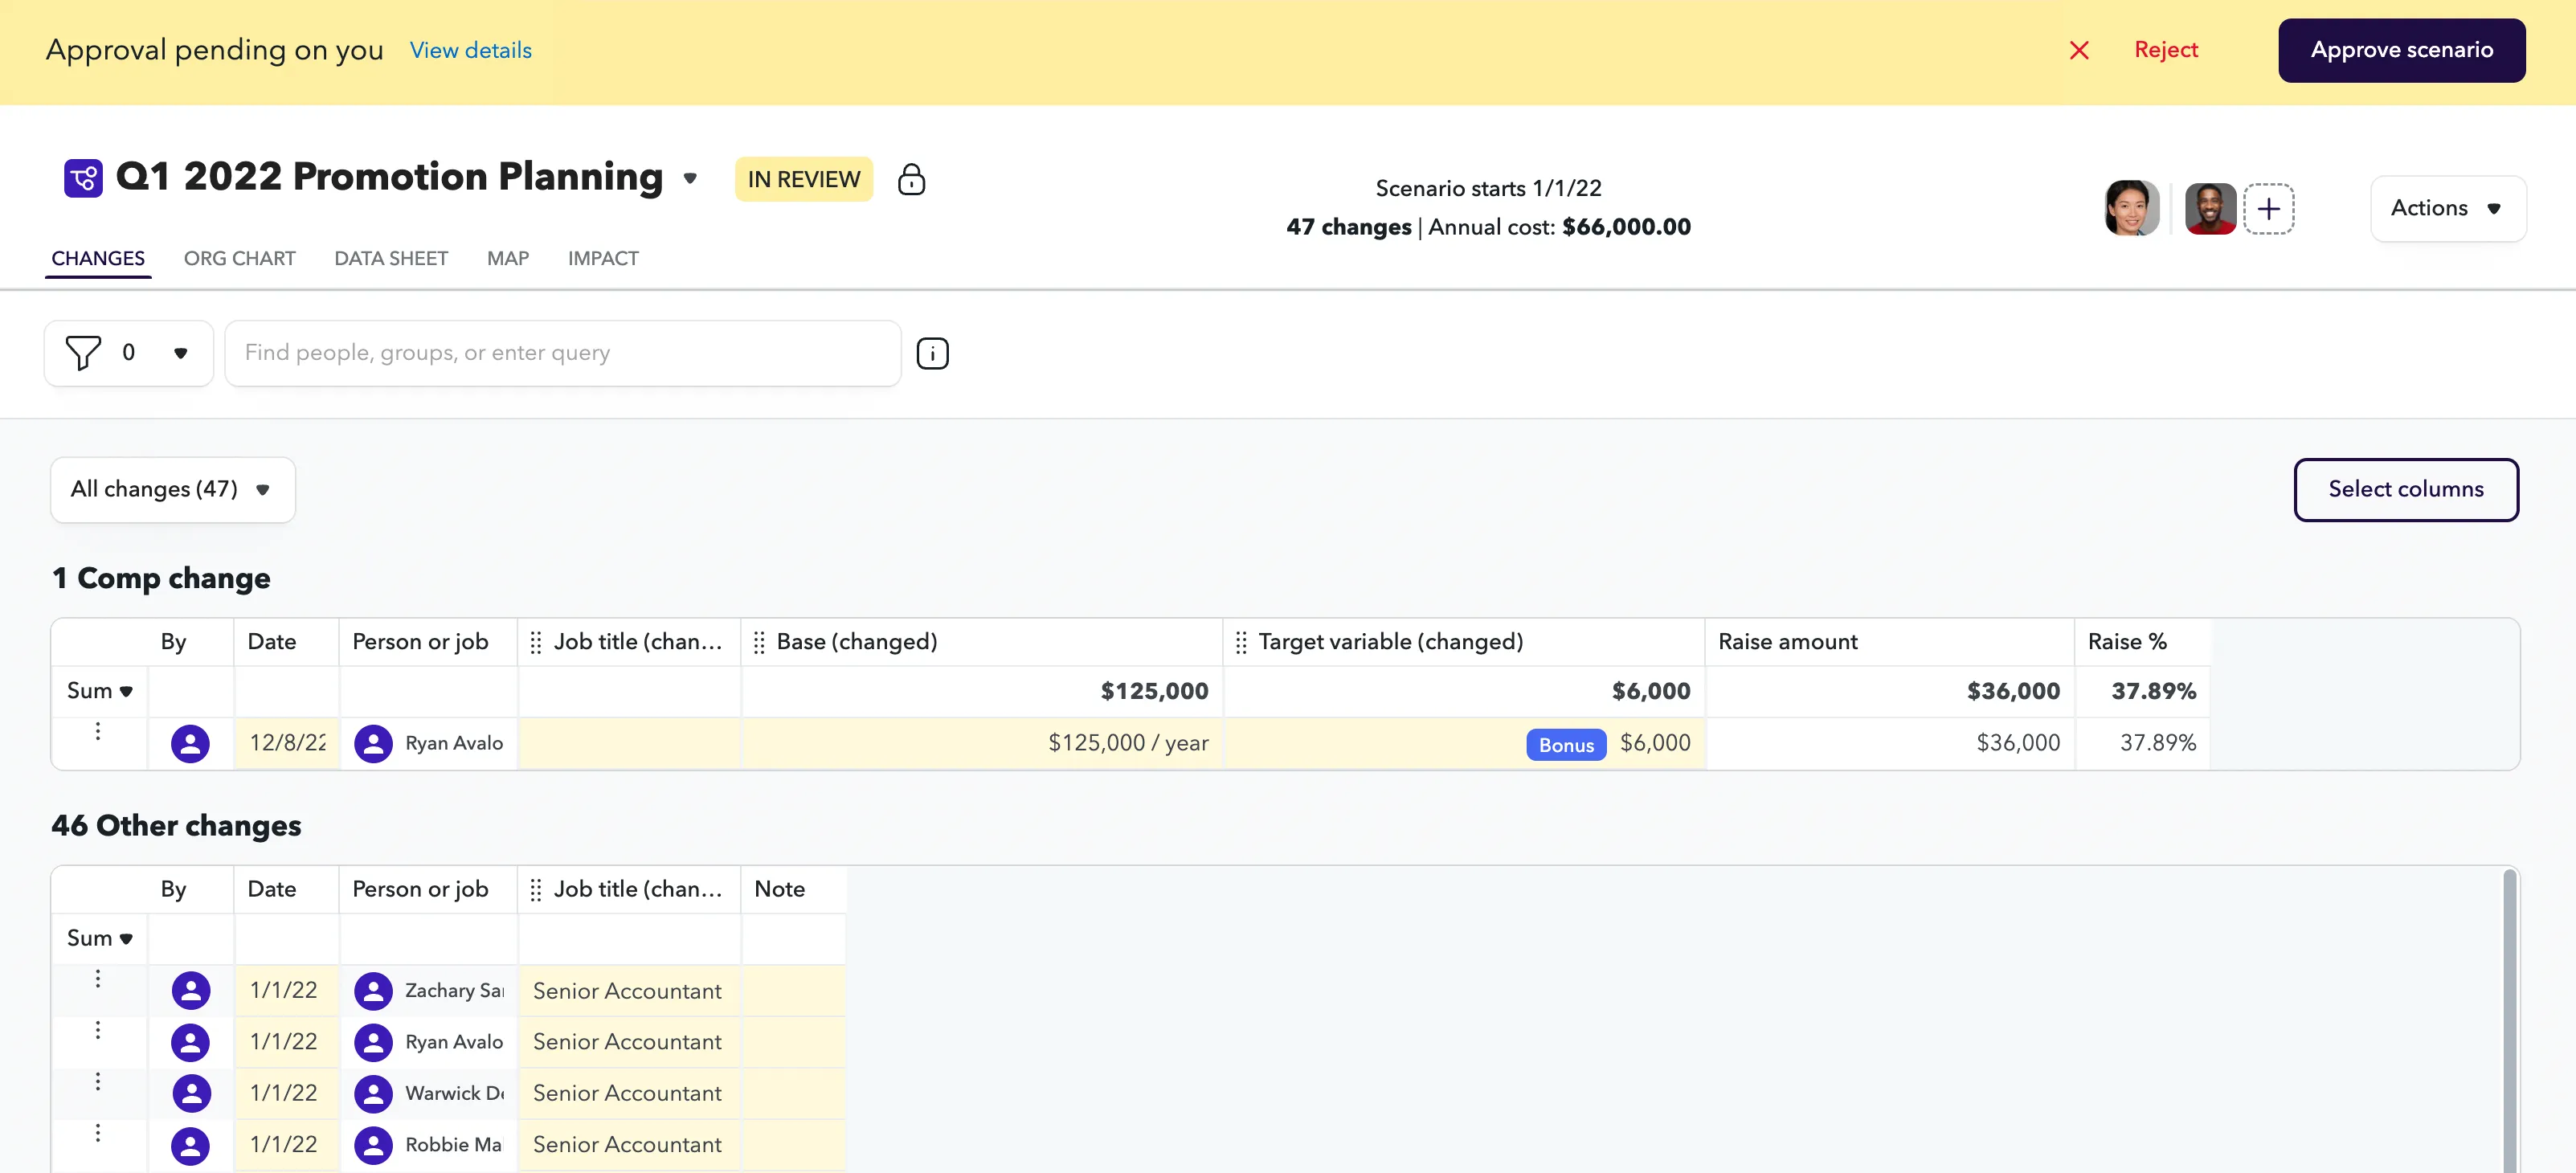Open row menu for Zachary Sa row
Screen dimensions: 2576x1173
(x=97, y=978)
